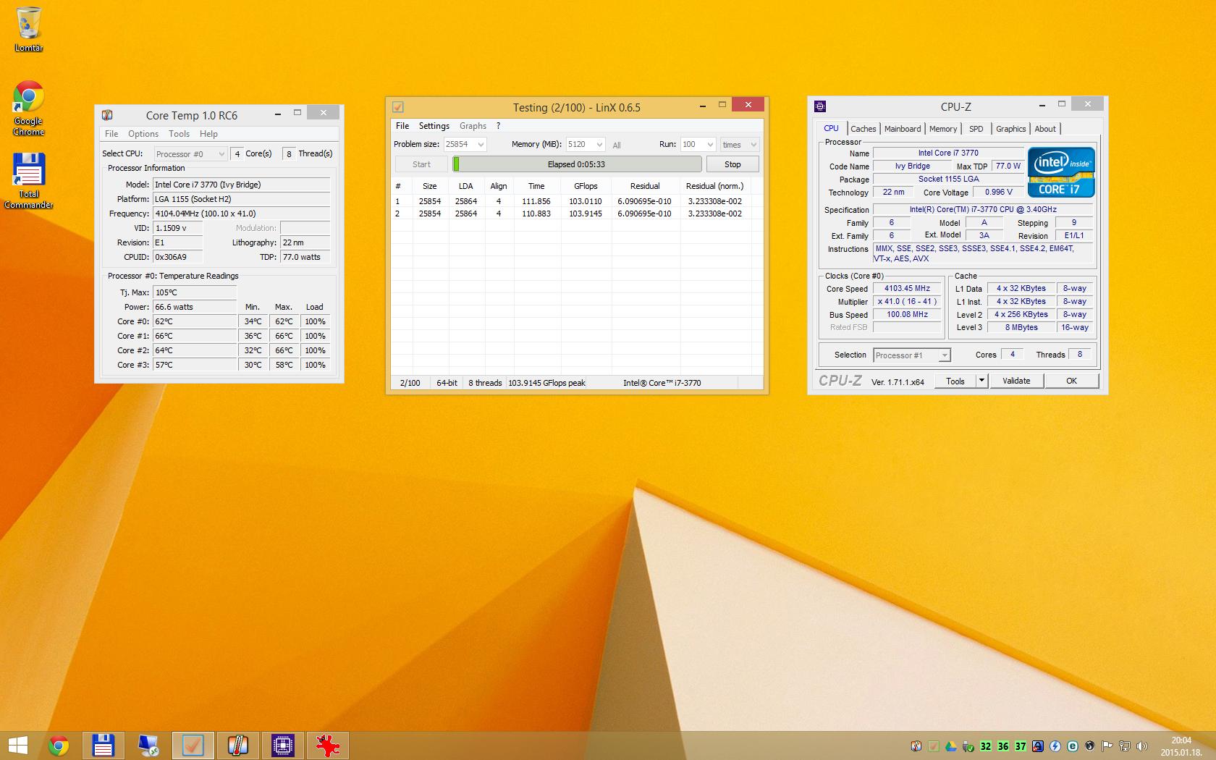The image size is (1216, 760).
Task: Open Help menu in Core Temp
Action: tap(208, 134)
